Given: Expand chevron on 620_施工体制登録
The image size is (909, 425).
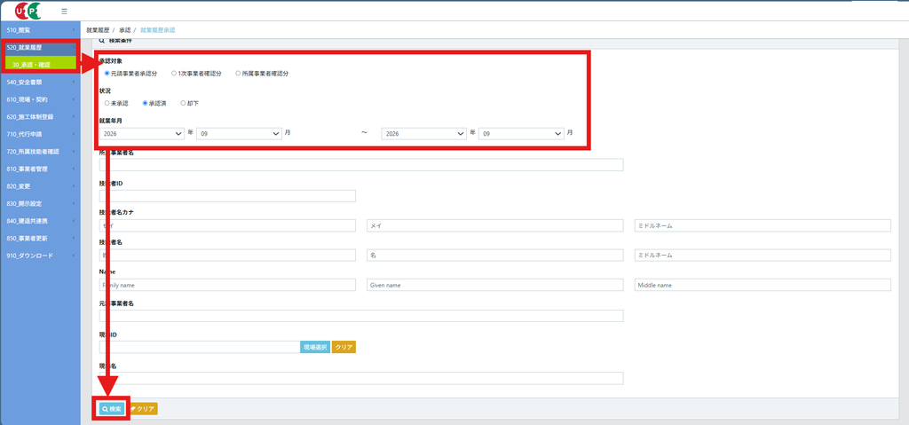Looking at the screenshot, I should pyautogui.click(x=74, y=116).
